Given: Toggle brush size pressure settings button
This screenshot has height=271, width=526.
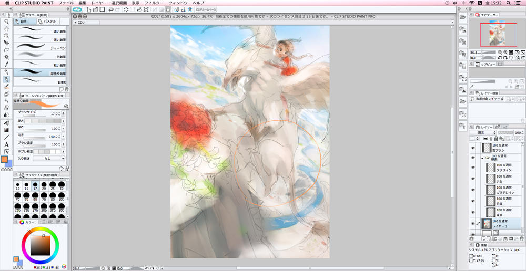Looking at the screenshot, I should coord(64,114).
